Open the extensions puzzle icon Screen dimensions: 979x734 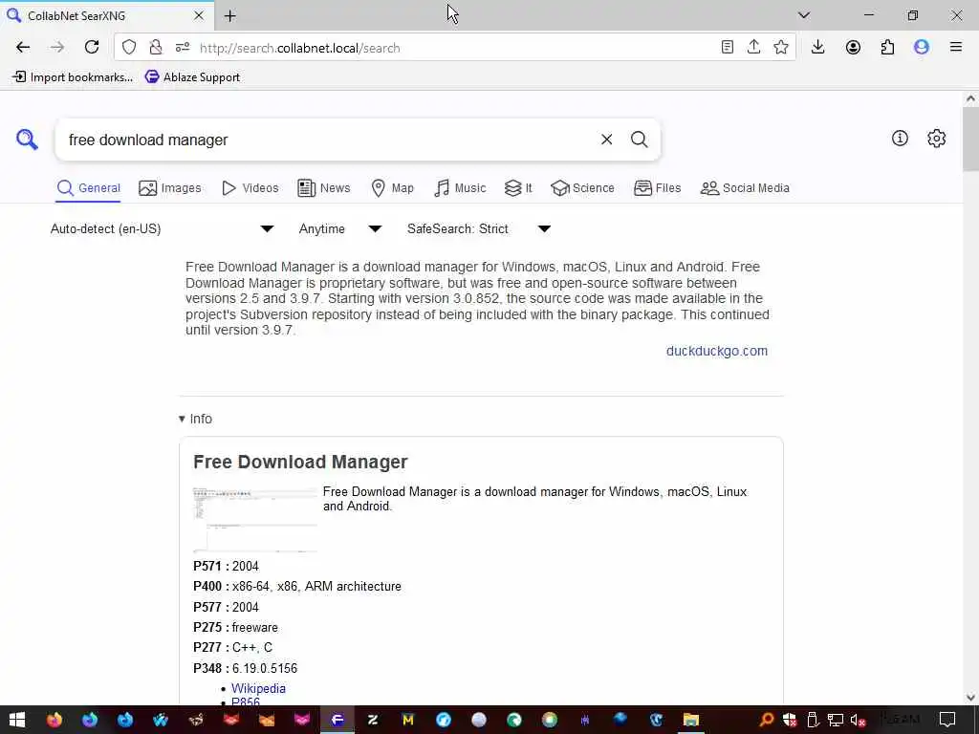(887, 48)
